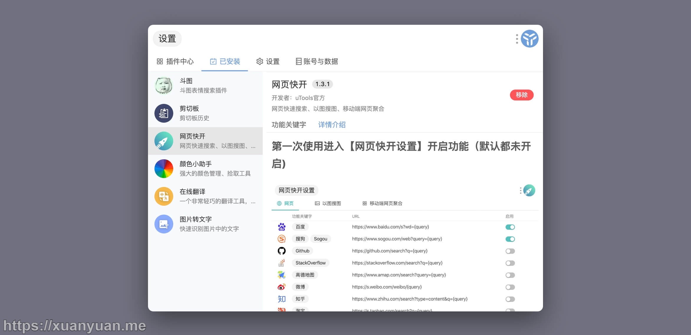Click the Github keyword tag
Image resolution: width=691 pixels, height=335 pixels.
point(302,251)
